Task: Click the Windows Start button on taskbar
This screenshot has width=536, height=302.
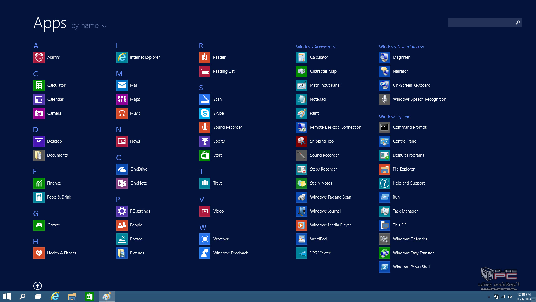Action: click(7, 296)
